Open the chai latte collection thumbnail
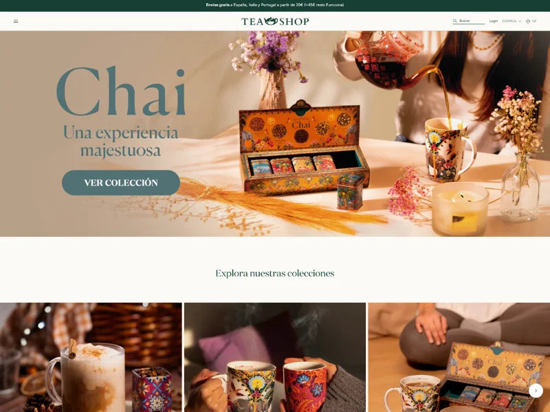The image size is (550, 412). [x=91, y=357]
